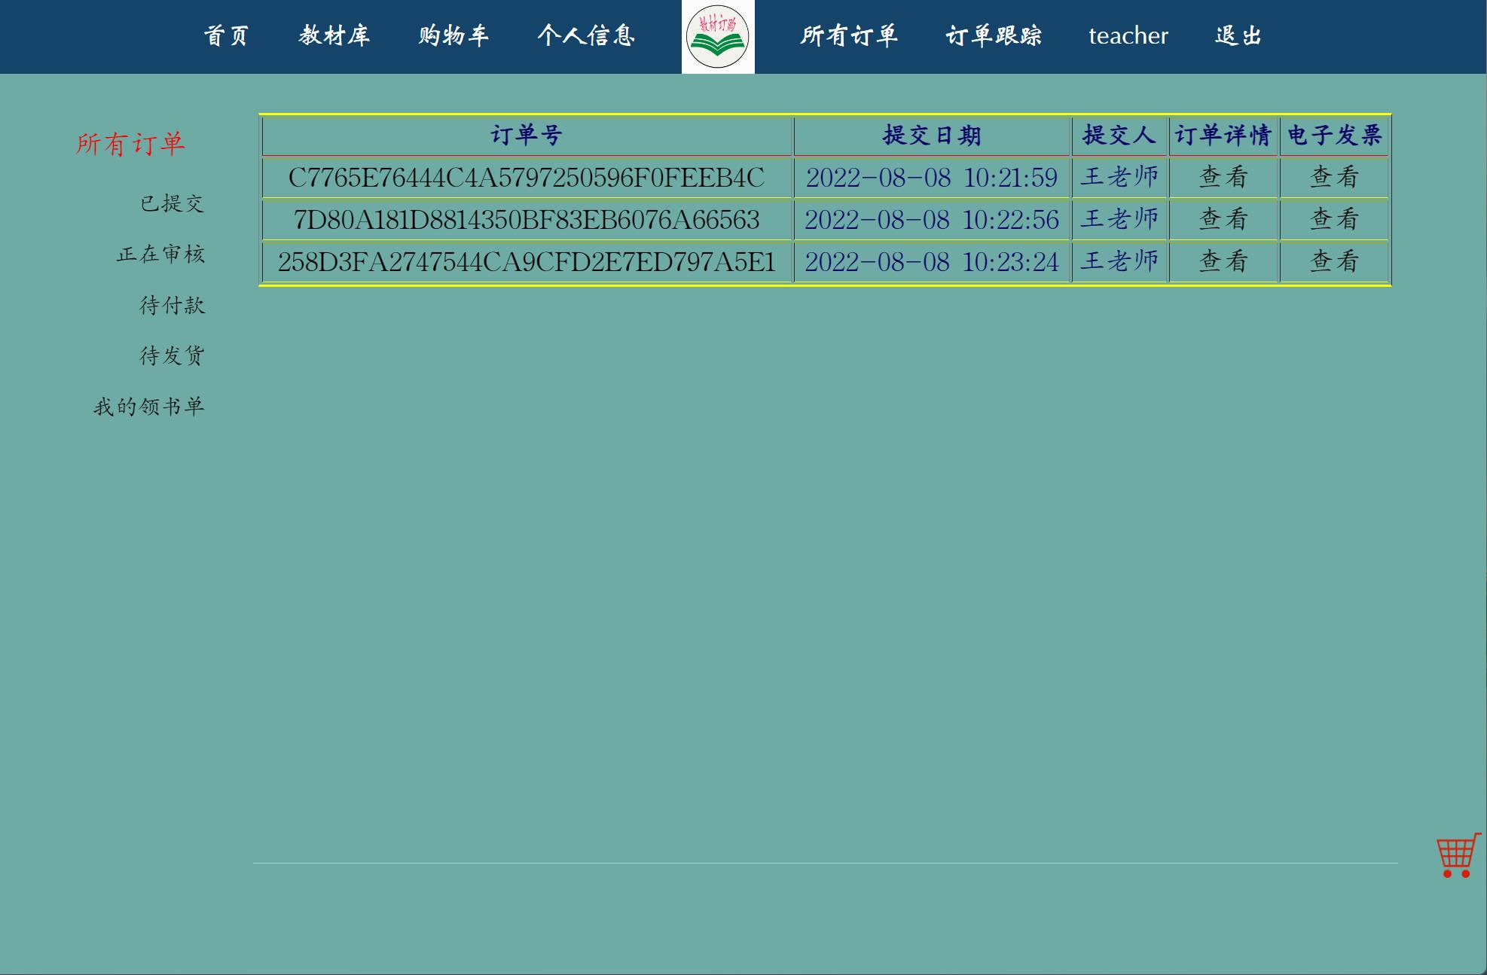This screenshot has height=975, width=1487.
Task: Open the e-invoice for order 7D80A181D8814350BF83EB6076A66563
Action: [x=1335, y=219]
